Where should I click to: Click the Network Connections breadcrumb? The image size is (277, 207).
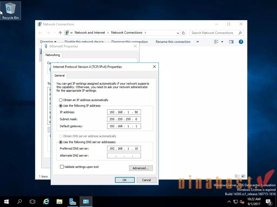[x=127, y=33]
